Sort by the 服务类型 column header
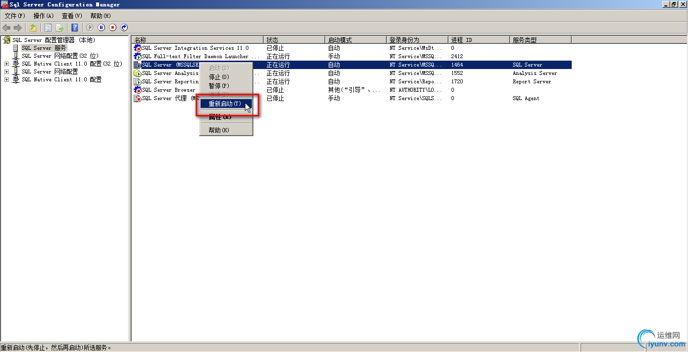The height and width of the screenshot is (352, 688). point(541,40)
